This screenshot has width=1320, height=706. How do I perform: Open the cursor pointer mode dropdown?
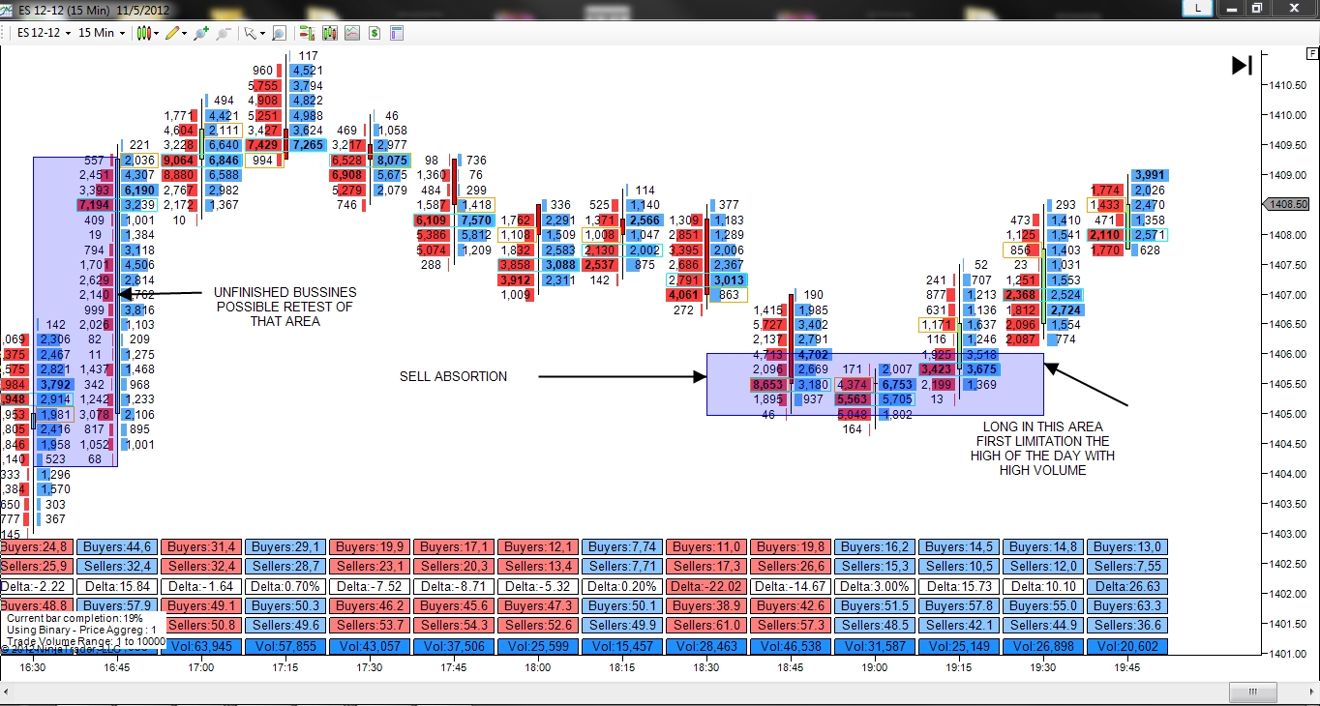coord(254,33)
